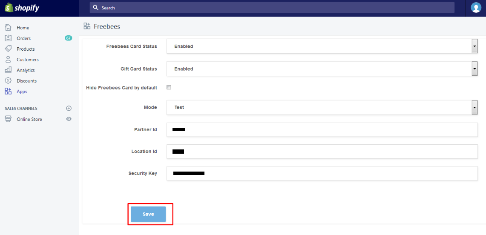
Task: Toggle Hide Freebees Card by default checkbox
Action: click(x=169, y=87)
